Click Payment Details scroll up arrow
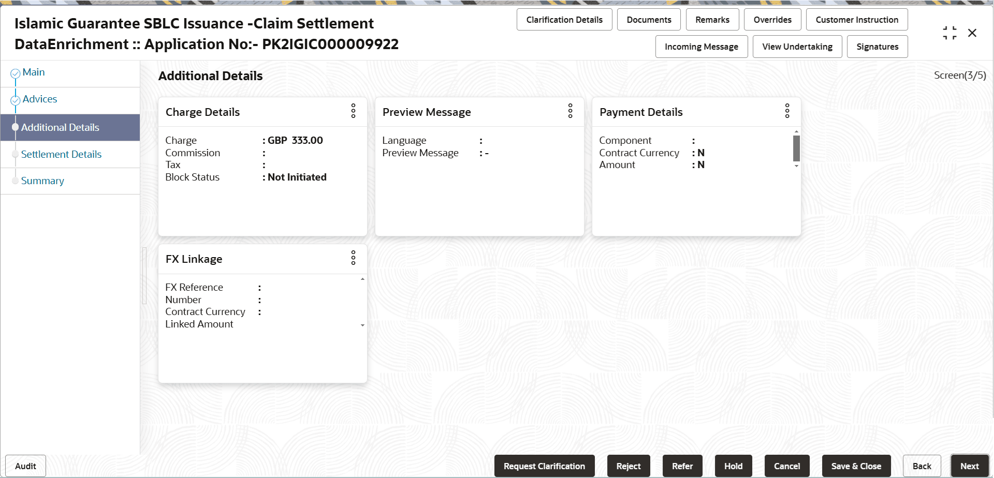This screenshot has height=478, width=994. pyautogui.click(x=796, y=131)
